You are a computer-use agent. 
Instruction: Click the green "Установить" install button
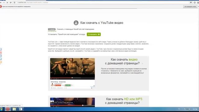[94, 35]
